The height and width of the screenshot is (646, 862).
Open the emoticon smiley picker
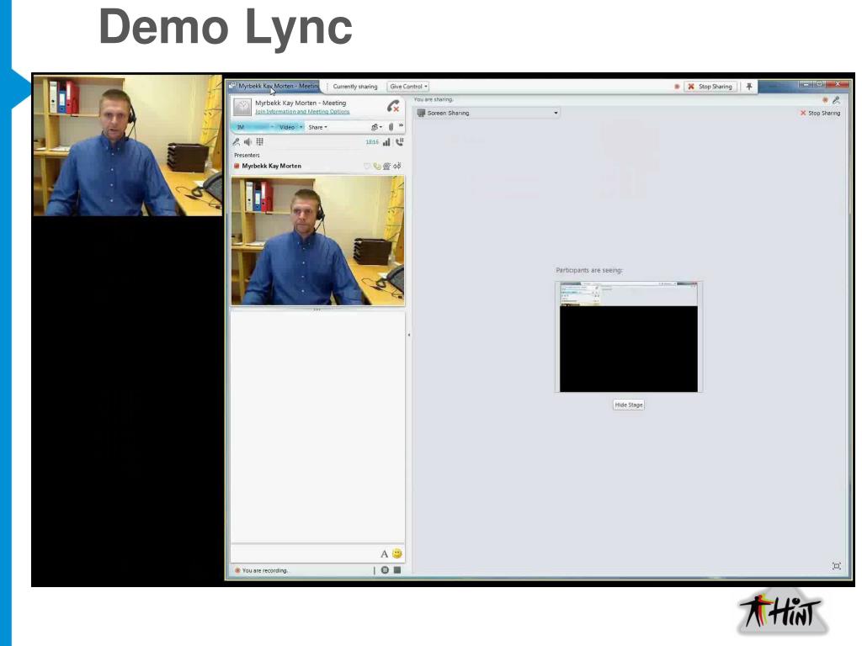(397, 553)
